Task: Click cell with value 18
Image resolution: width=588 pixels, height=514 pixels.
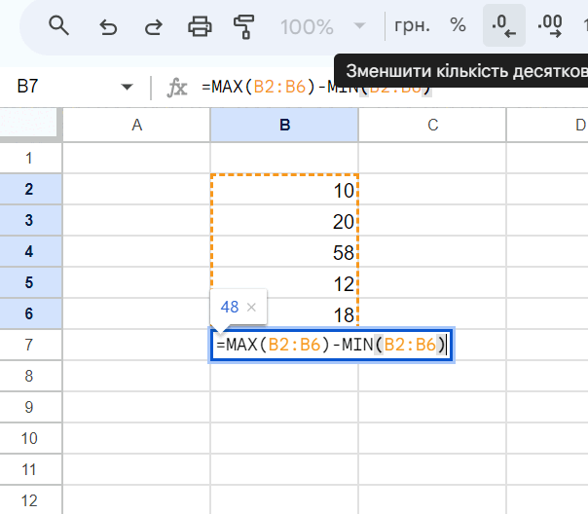Action: coord(312,314)
